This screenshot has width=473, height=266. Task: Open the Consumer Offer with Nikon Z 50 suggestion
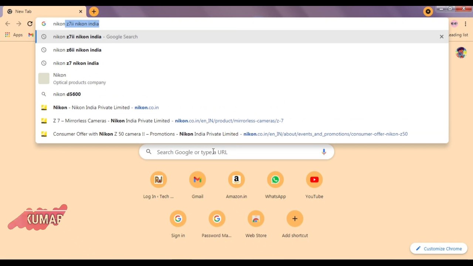[x=242, y=134]
